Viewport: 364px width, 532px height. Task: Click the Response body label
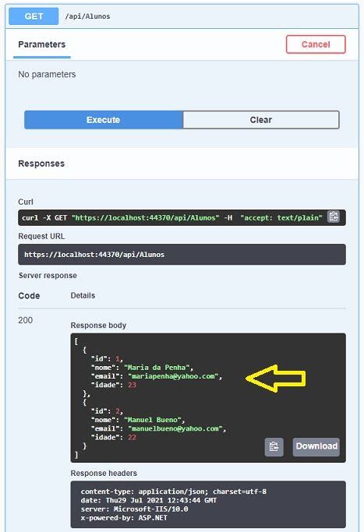point(98,326)
